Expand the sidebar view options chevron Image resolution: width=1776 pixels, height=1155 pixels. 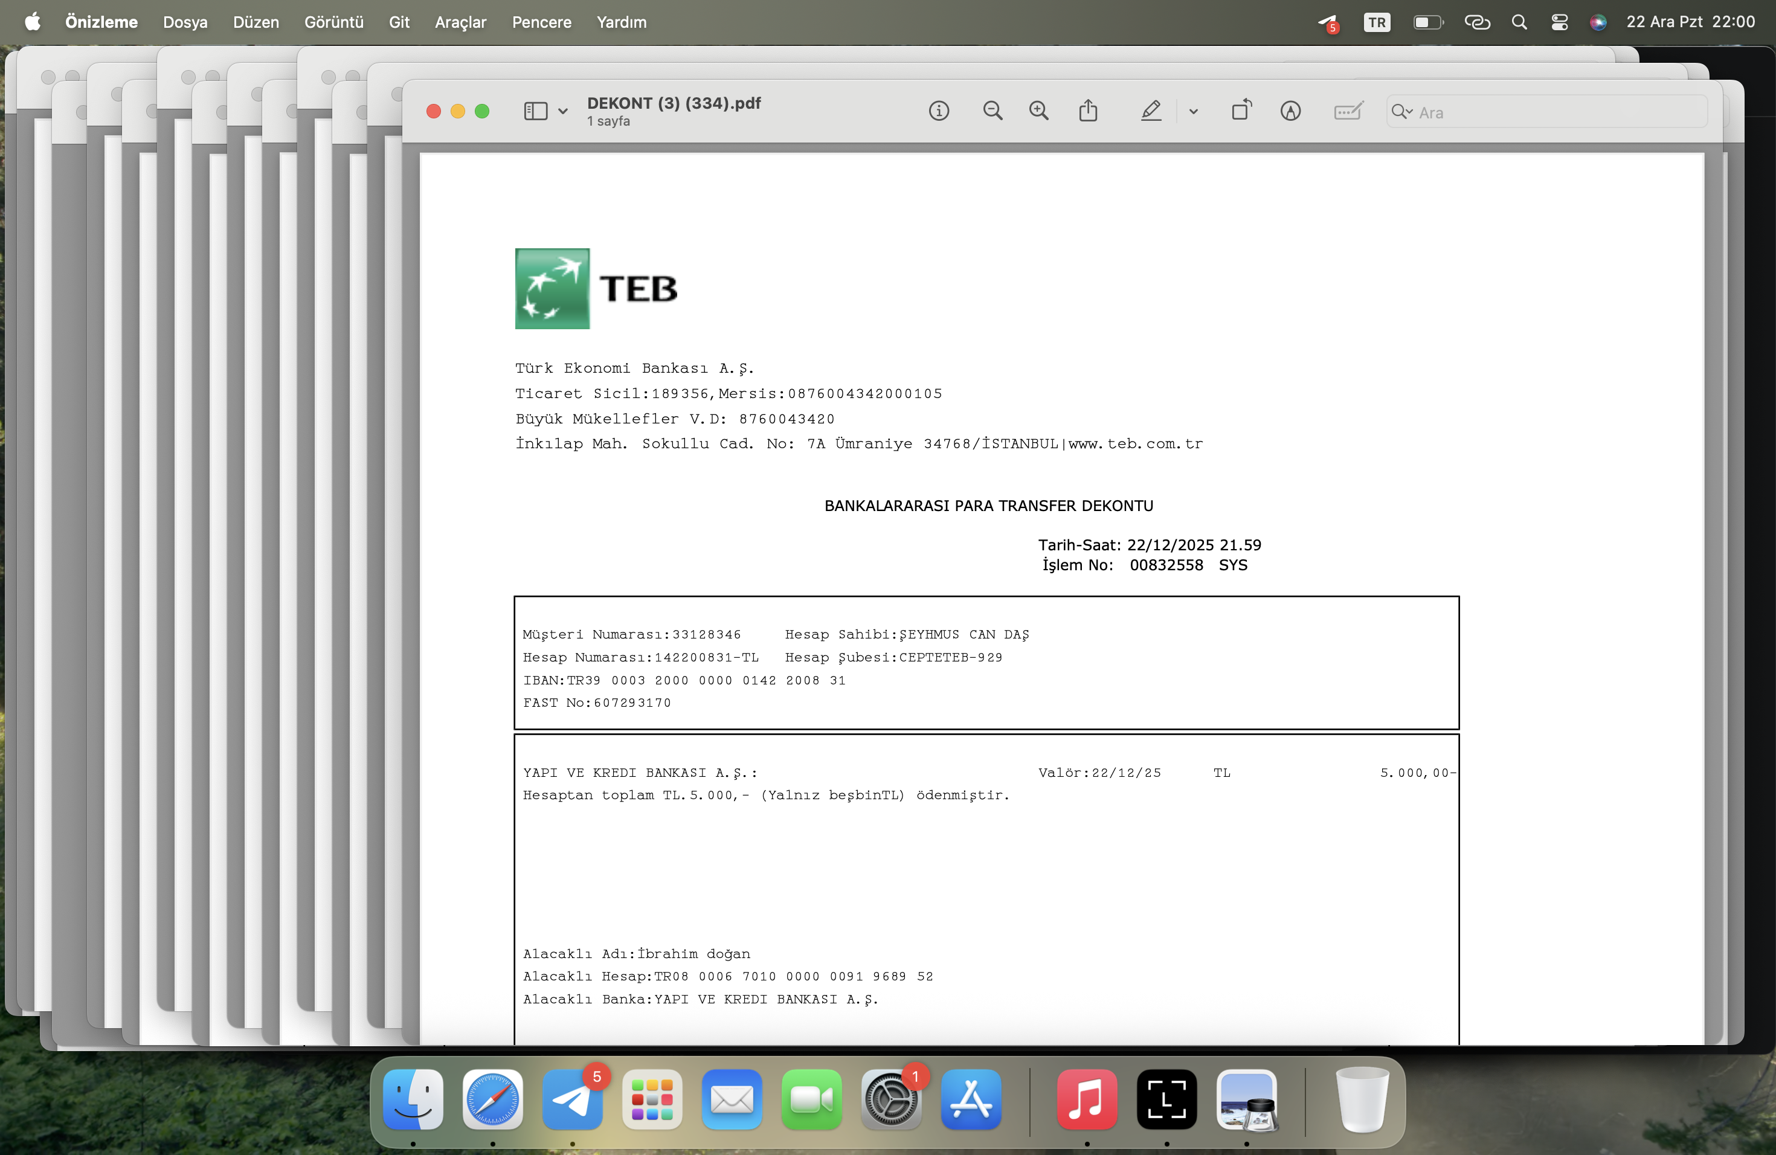point(562,112)
